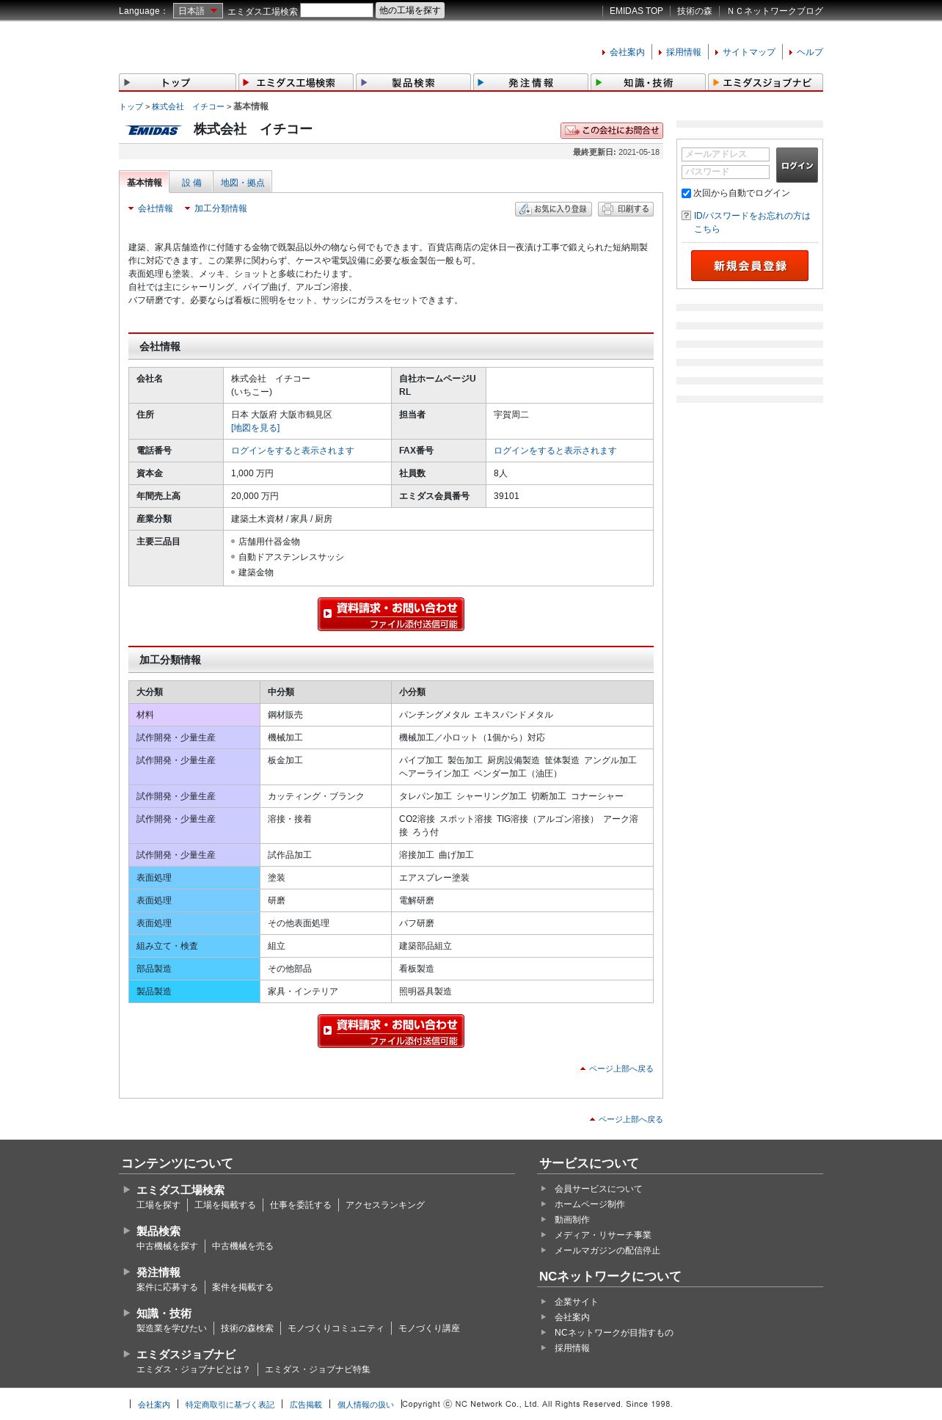The image size is (942, 1420).
Task: Select the エミダスジョブナビ navigation tab
Action: point(765,82)
